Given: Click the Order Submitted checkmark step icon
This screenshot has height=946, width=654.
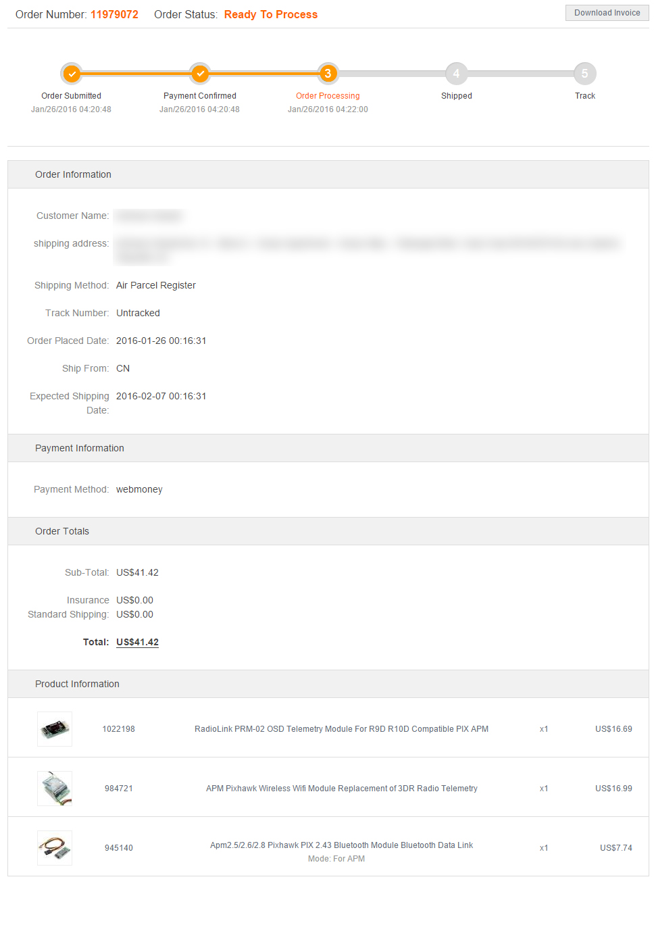Looking at the screenshot, I should 72,74.
